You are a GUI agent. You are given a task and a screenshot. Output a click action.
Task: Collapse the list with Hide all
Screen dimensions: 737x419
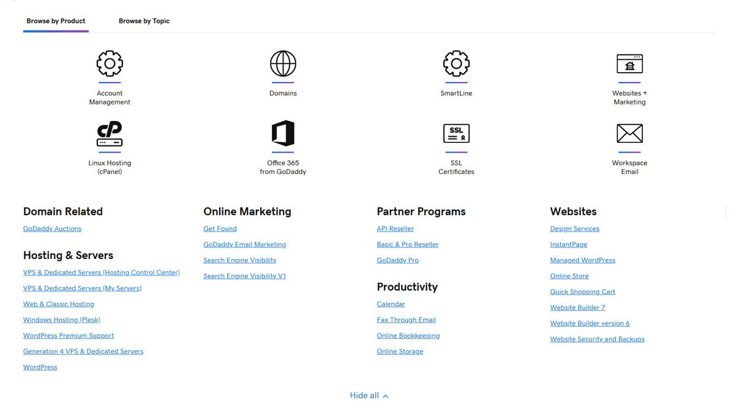point(368,396)
